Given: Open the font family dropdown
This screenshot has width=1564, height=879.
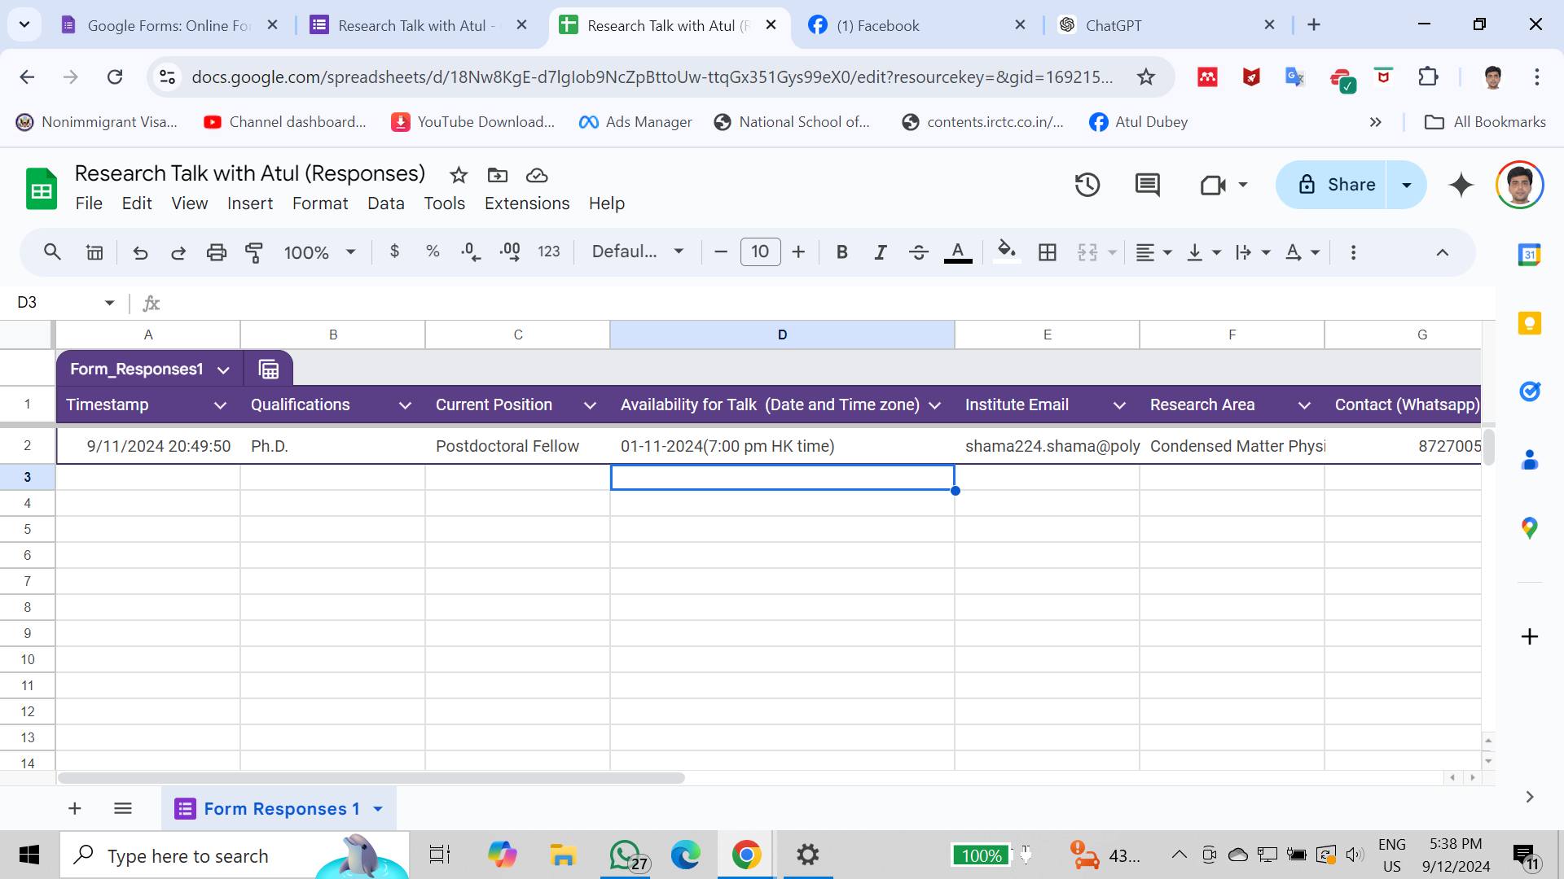Looking at the screenshot, I should point(638,251).
